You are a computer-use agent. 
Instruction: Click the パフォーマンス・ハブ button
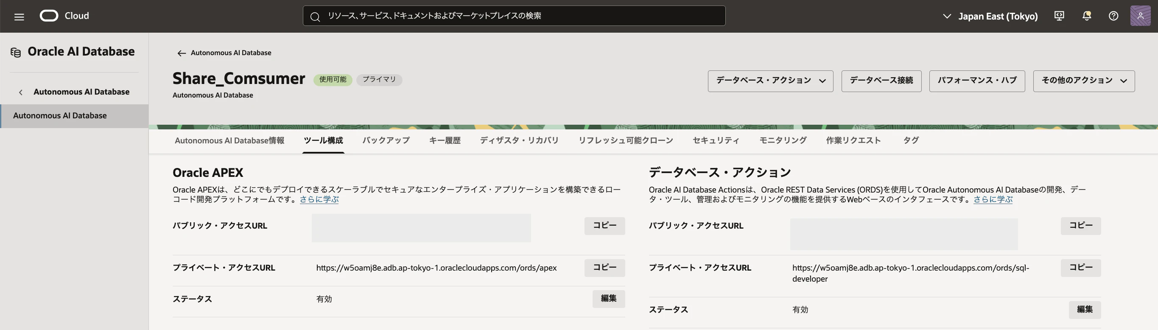(977, 81)
